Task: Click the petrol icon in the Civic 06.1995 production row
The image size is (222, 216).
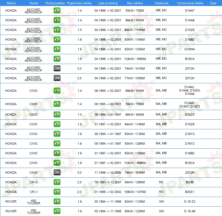Action: 57,90
